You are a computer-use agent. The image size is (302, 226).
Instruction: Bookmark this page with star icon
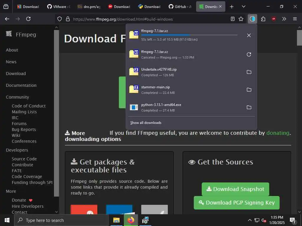(x=241, y=19)
